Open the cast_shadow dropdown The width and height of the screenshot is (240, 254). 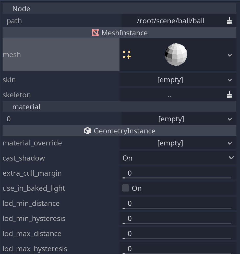tap(231, 158)
